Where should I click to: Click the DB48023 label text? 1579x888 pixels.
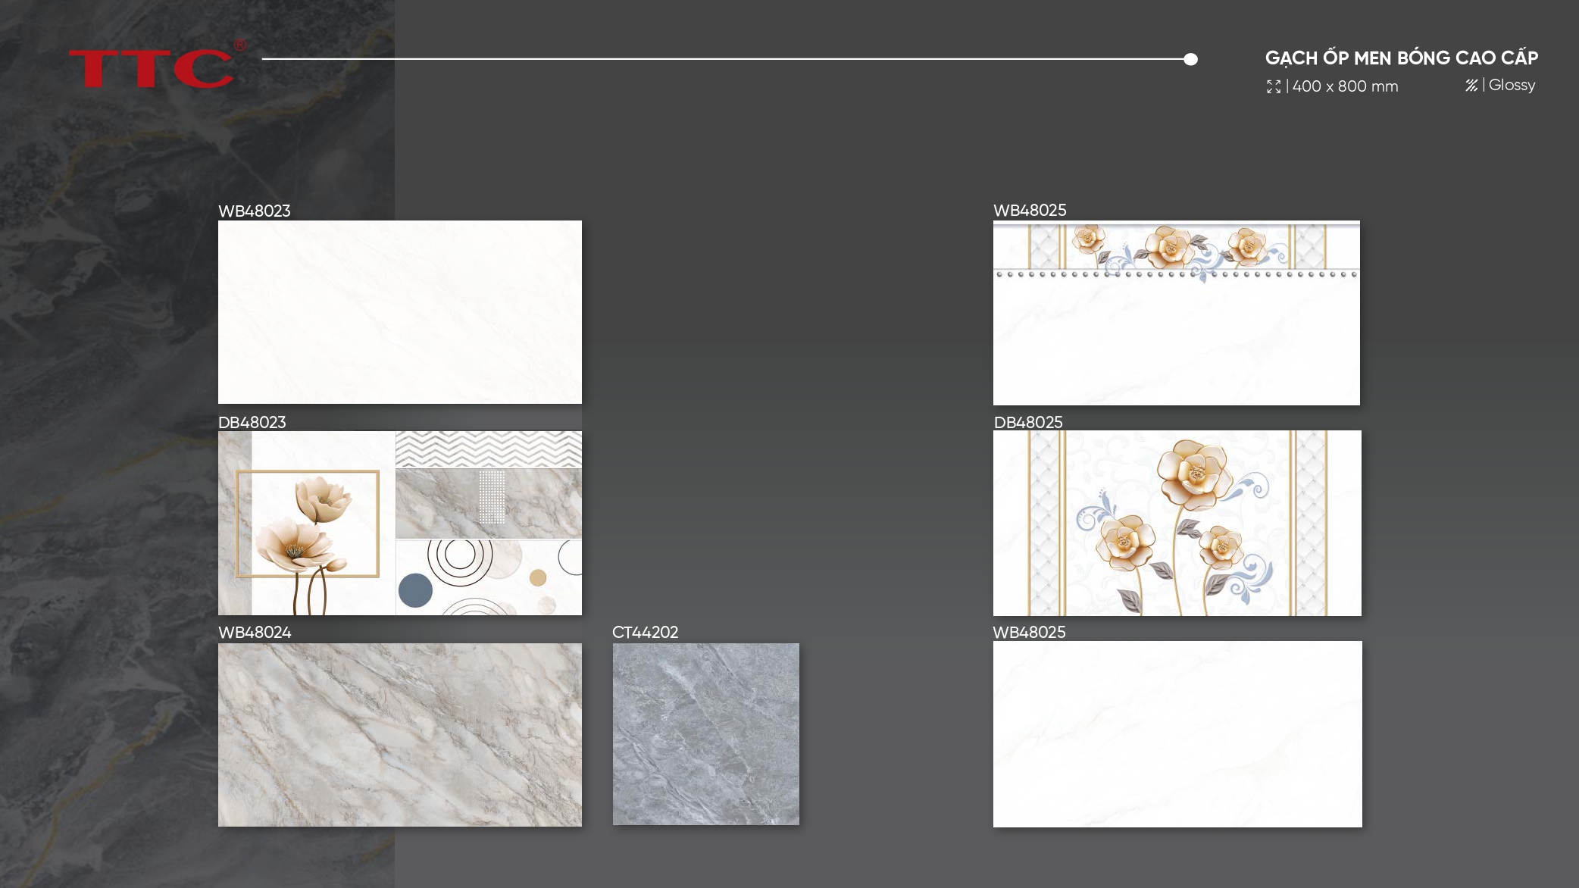[252, 422]
